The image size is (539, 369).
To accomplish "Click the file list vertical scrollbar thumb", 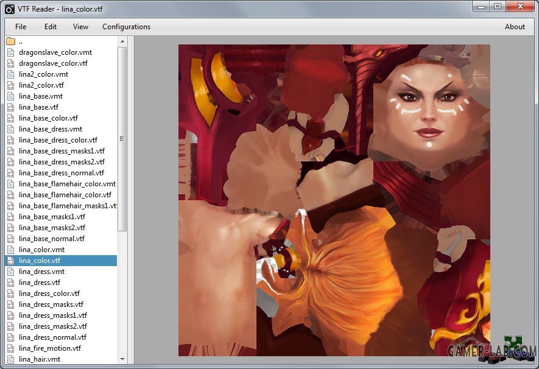I will (x=122, y=139).
